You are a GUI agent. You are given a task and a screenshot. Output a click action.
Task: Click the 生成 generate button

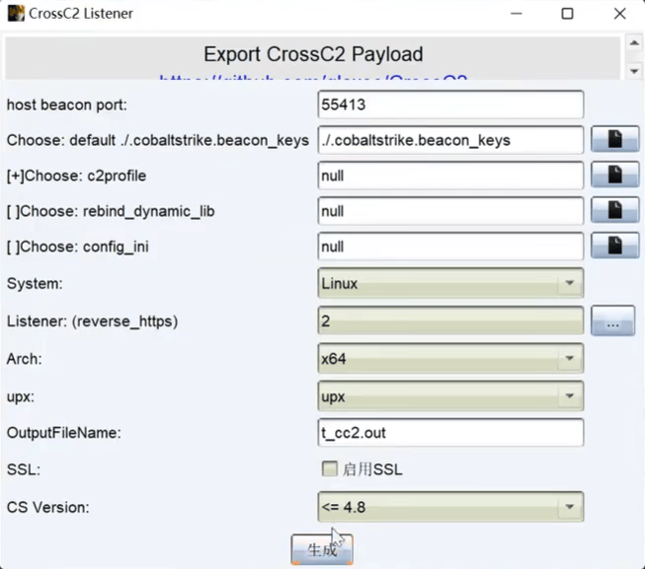pos(322,549)
